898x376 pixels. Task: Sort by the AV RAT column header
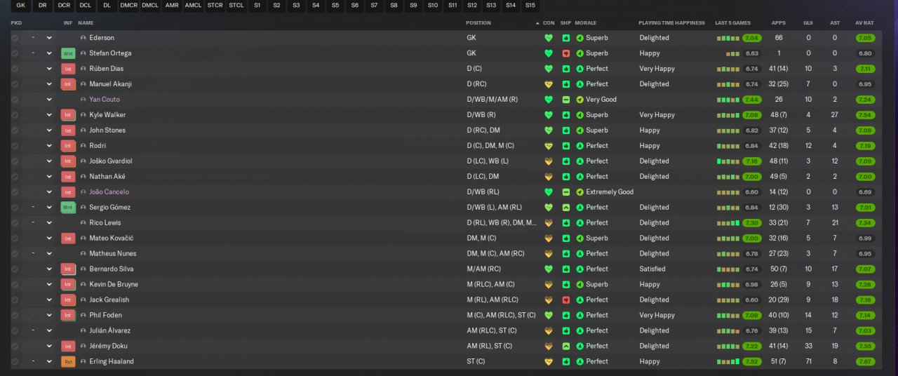[x=864, y=23]
